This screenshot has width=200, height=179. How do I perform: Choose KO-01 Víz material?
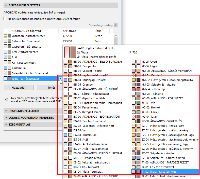click(x=165, y=103)
